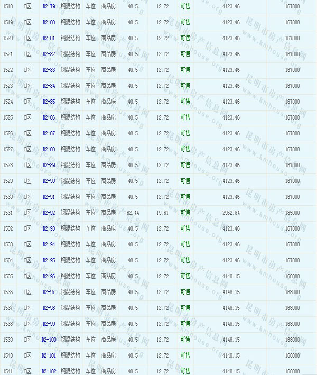Click the D2-80 unit link

point(49,22)
